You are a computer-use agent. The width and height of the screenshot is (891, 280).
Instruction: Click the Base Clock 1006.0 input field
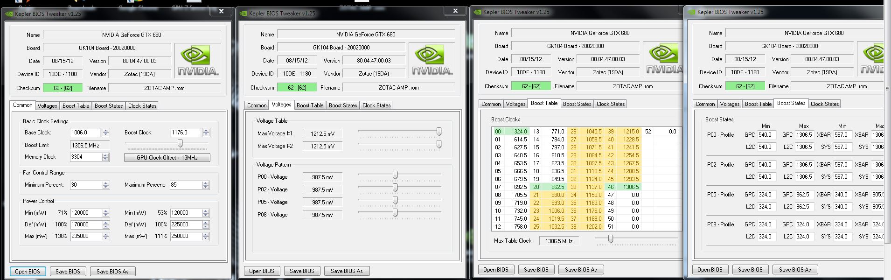86,133
